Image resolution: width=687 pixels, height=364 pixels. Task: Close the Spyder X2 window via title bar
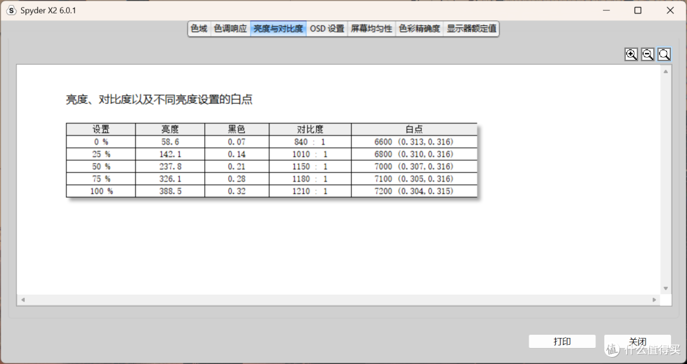pos(670,11)
